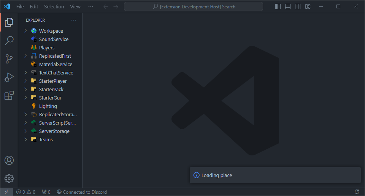Expand the StarterPack tree node
The image size is (365, 196).
point(25,89)
